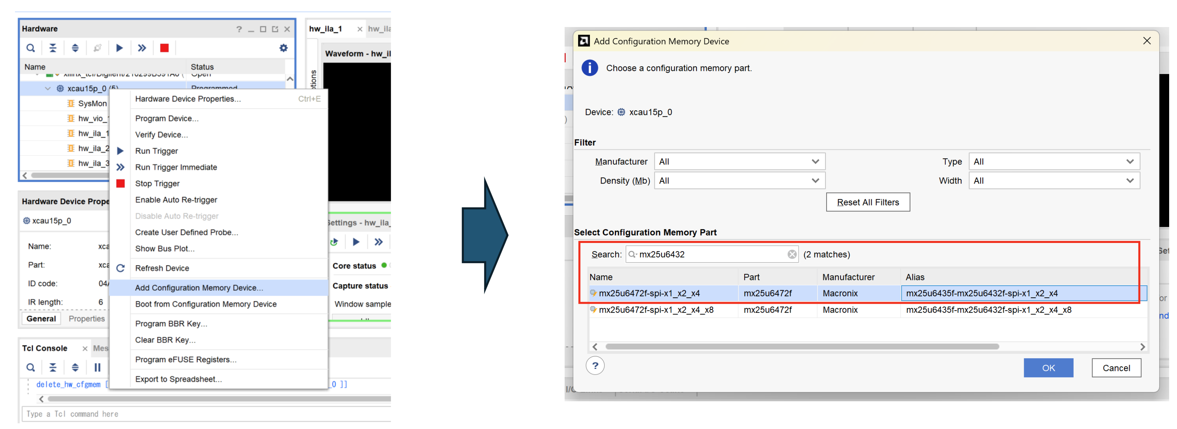Run Trigger from Hardware toolbar
Image resolution: width=1177 pixels, height=429 pixels.
pyautogui.click(x=120, y=48)
